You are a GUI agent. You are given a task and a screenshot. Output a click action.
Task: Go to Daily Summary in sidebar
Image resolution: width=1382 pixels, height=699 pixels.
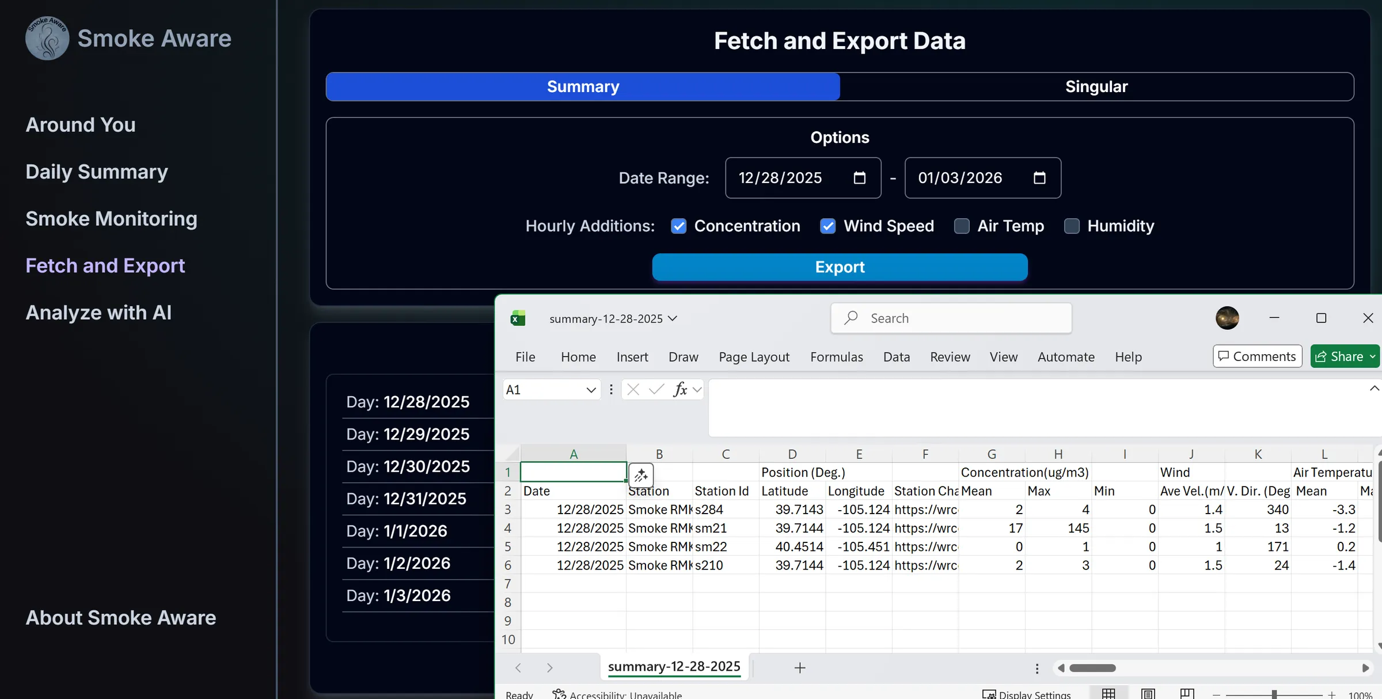[97, 172]
